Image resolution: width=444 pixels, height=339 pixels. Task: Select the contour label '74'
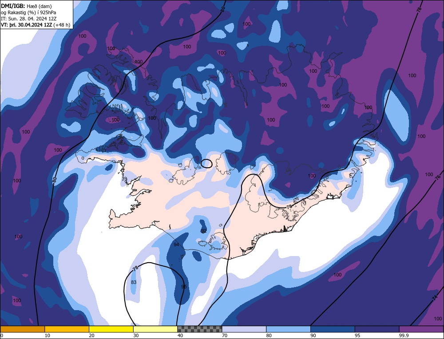click(x=435, y=298)
